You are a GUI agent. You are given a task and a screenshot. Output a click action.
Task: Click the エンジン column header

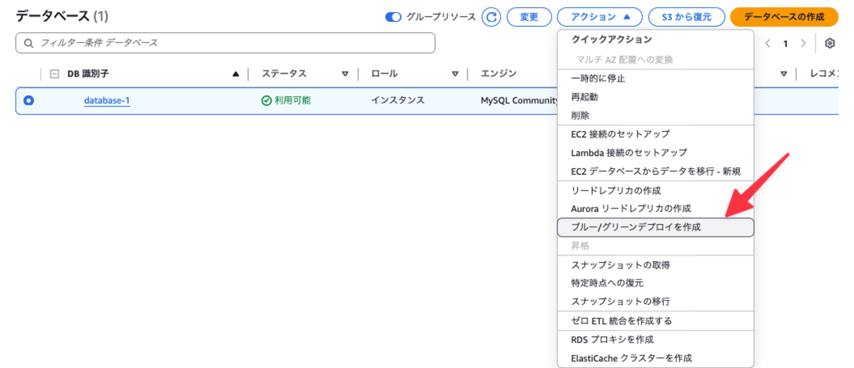coord(499,74)
